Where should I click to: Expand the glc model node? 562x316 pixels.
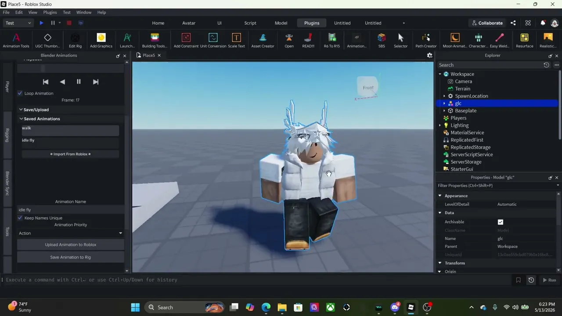pyautogui.click(x=444, y=104)
